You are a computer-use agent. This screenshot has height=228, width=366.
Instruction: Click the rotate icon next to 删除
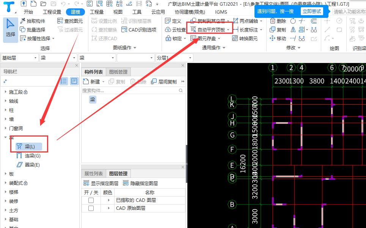(x=293, y=21)
